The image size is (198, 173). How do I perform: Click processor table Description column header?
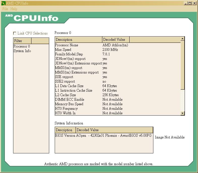(x=78, y=40)
